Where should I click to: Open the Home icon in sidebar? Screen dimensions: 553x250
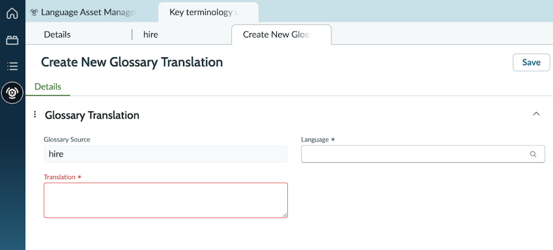(x=12, y=14)
